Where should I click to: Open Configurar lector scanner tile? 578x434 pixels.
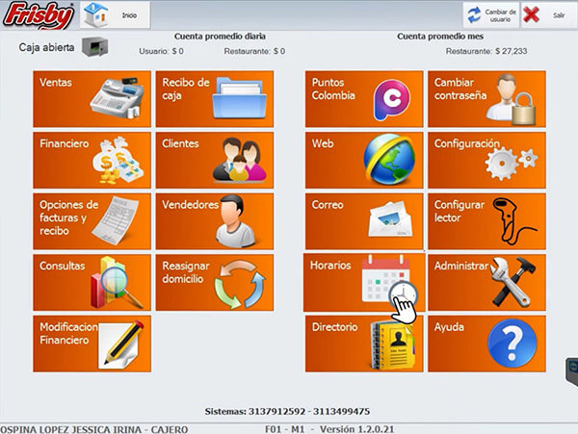coord(486,221)
